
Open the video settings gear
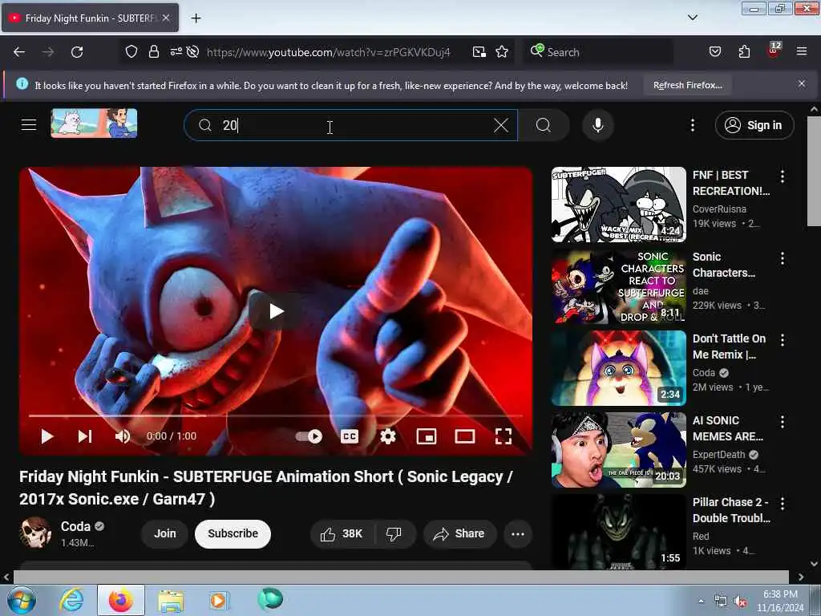pyautogui.click(x=388, y=436)
